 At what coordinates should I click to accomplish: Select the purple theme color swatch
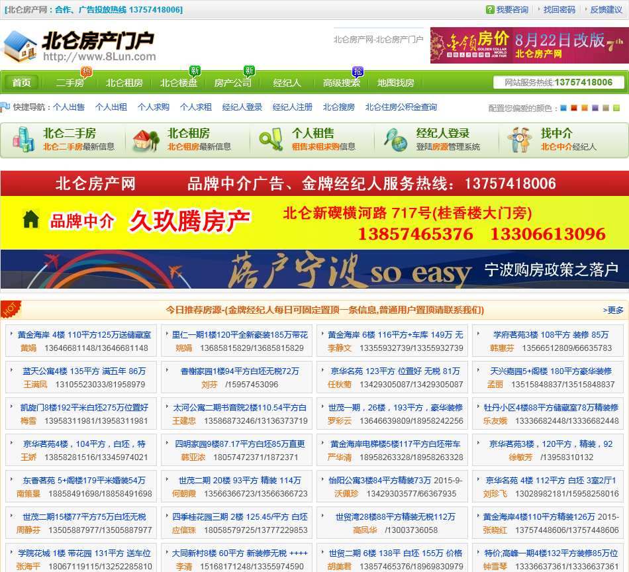[595, 108]
